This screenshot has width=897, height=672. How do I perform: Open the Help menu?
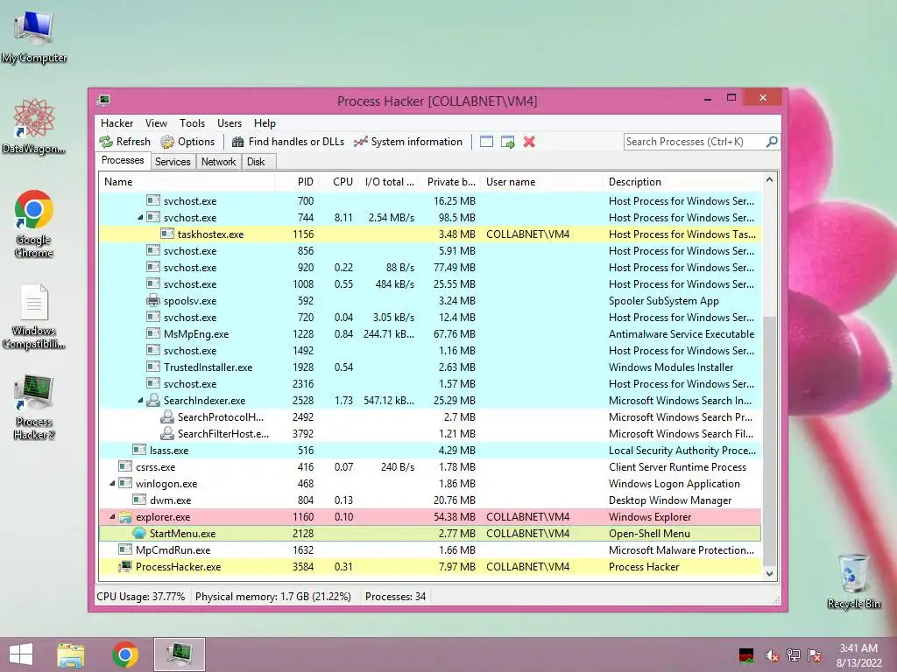(265, 122)
